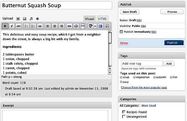Show the Kitchen Sink toolbar row
The image size is (187, 121).
[x=107, y=26]
